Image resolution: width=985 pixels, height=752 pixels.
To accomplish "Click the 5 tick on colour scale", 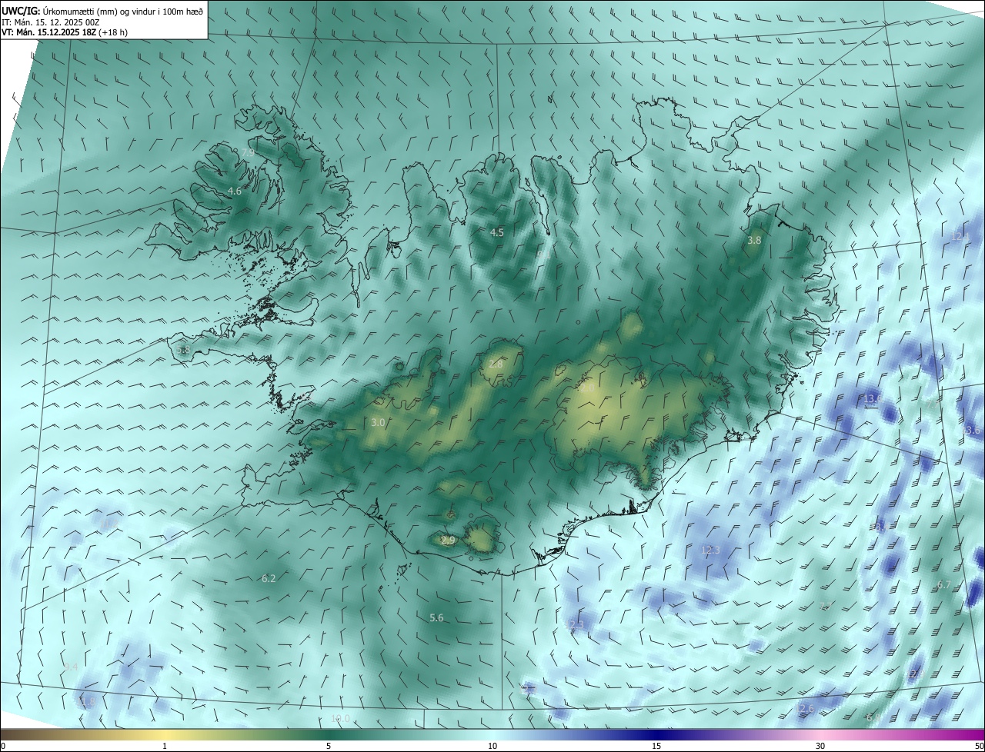I will pos(329,746).
